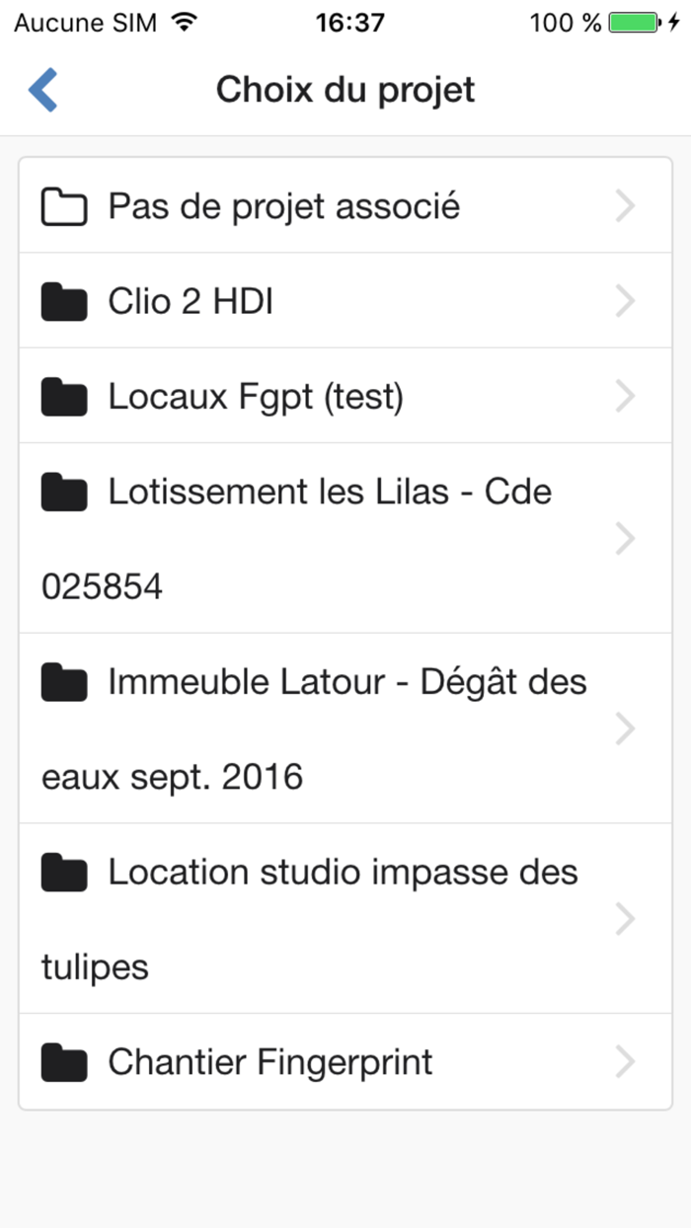691x1228 pixels.
Task: Open chevron for Lotissement les Lilas row
Action: (624, 539)
